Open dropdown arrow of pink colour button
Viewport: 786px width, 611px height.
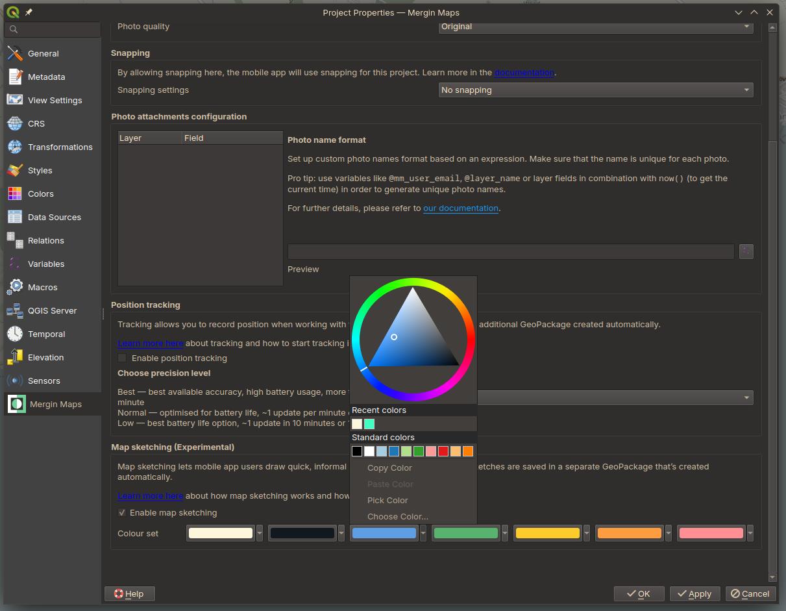click(x=750, y=533)
